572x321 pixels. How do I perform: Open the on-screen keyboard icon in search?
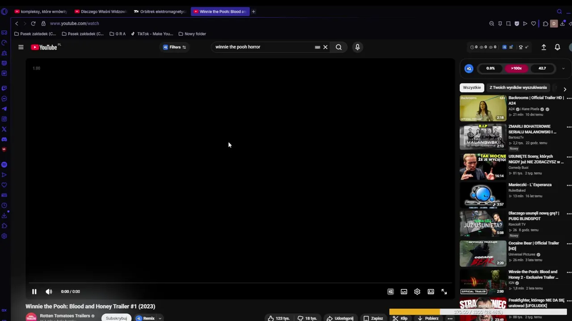(317, 47)
